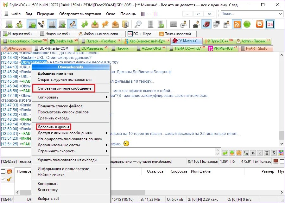Open the Интернет-хабы tab
This screenshot has width=285, height=203.
tap(19, 34)
